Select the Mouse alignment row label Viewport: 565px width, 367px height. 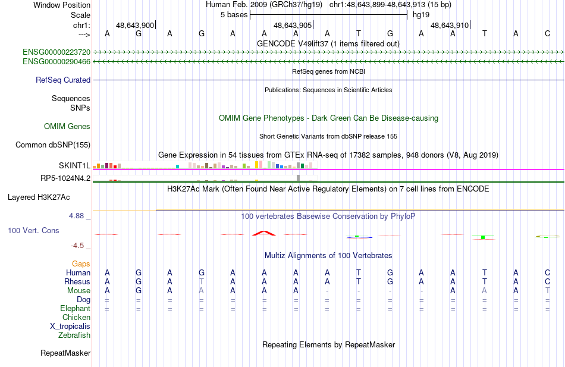pos(79,291)
